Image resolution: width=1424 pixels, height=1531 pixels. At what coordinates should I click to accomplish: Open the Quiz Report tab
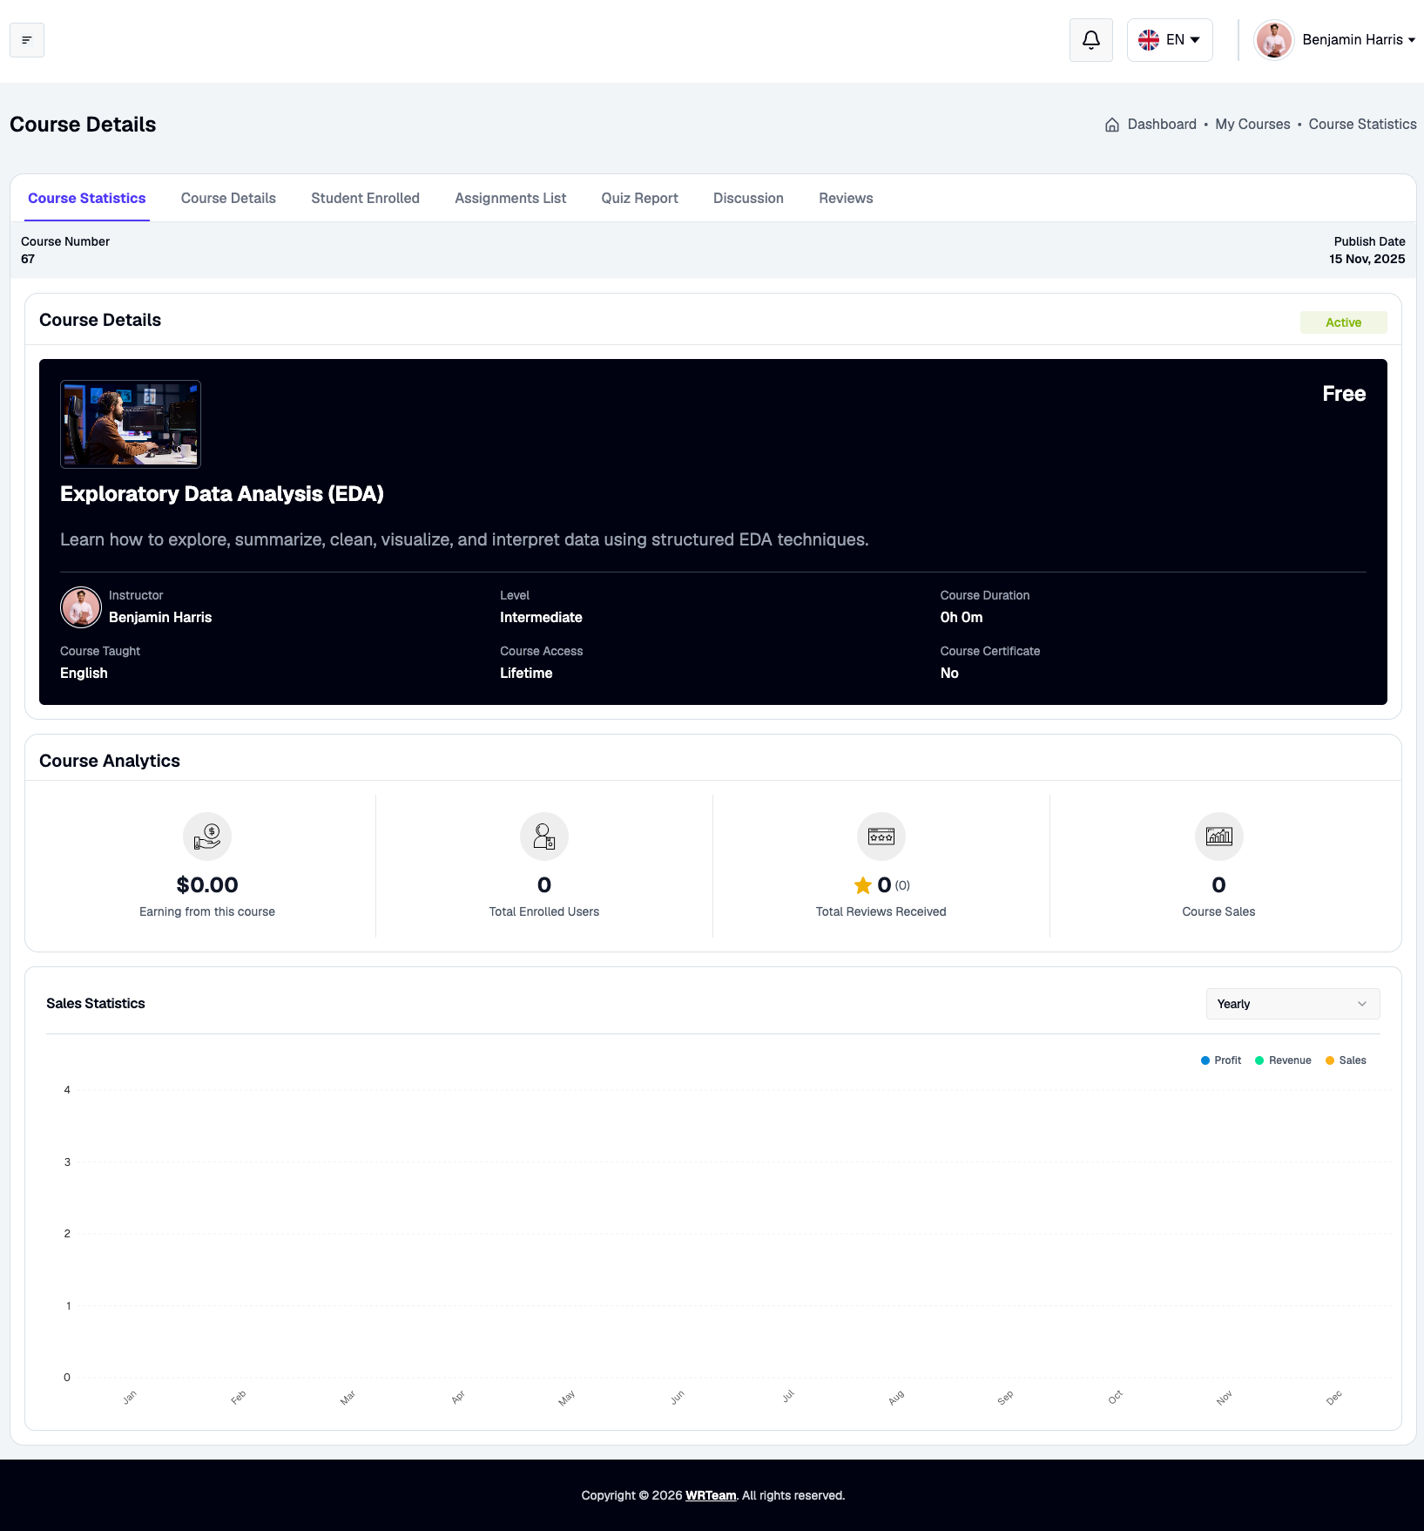[x=639, y=199]
